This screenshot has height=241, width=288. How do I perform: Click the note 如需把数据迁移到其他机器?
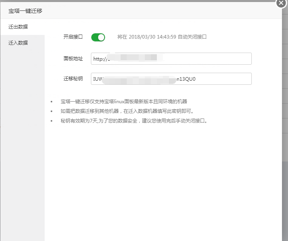point(127,111)
